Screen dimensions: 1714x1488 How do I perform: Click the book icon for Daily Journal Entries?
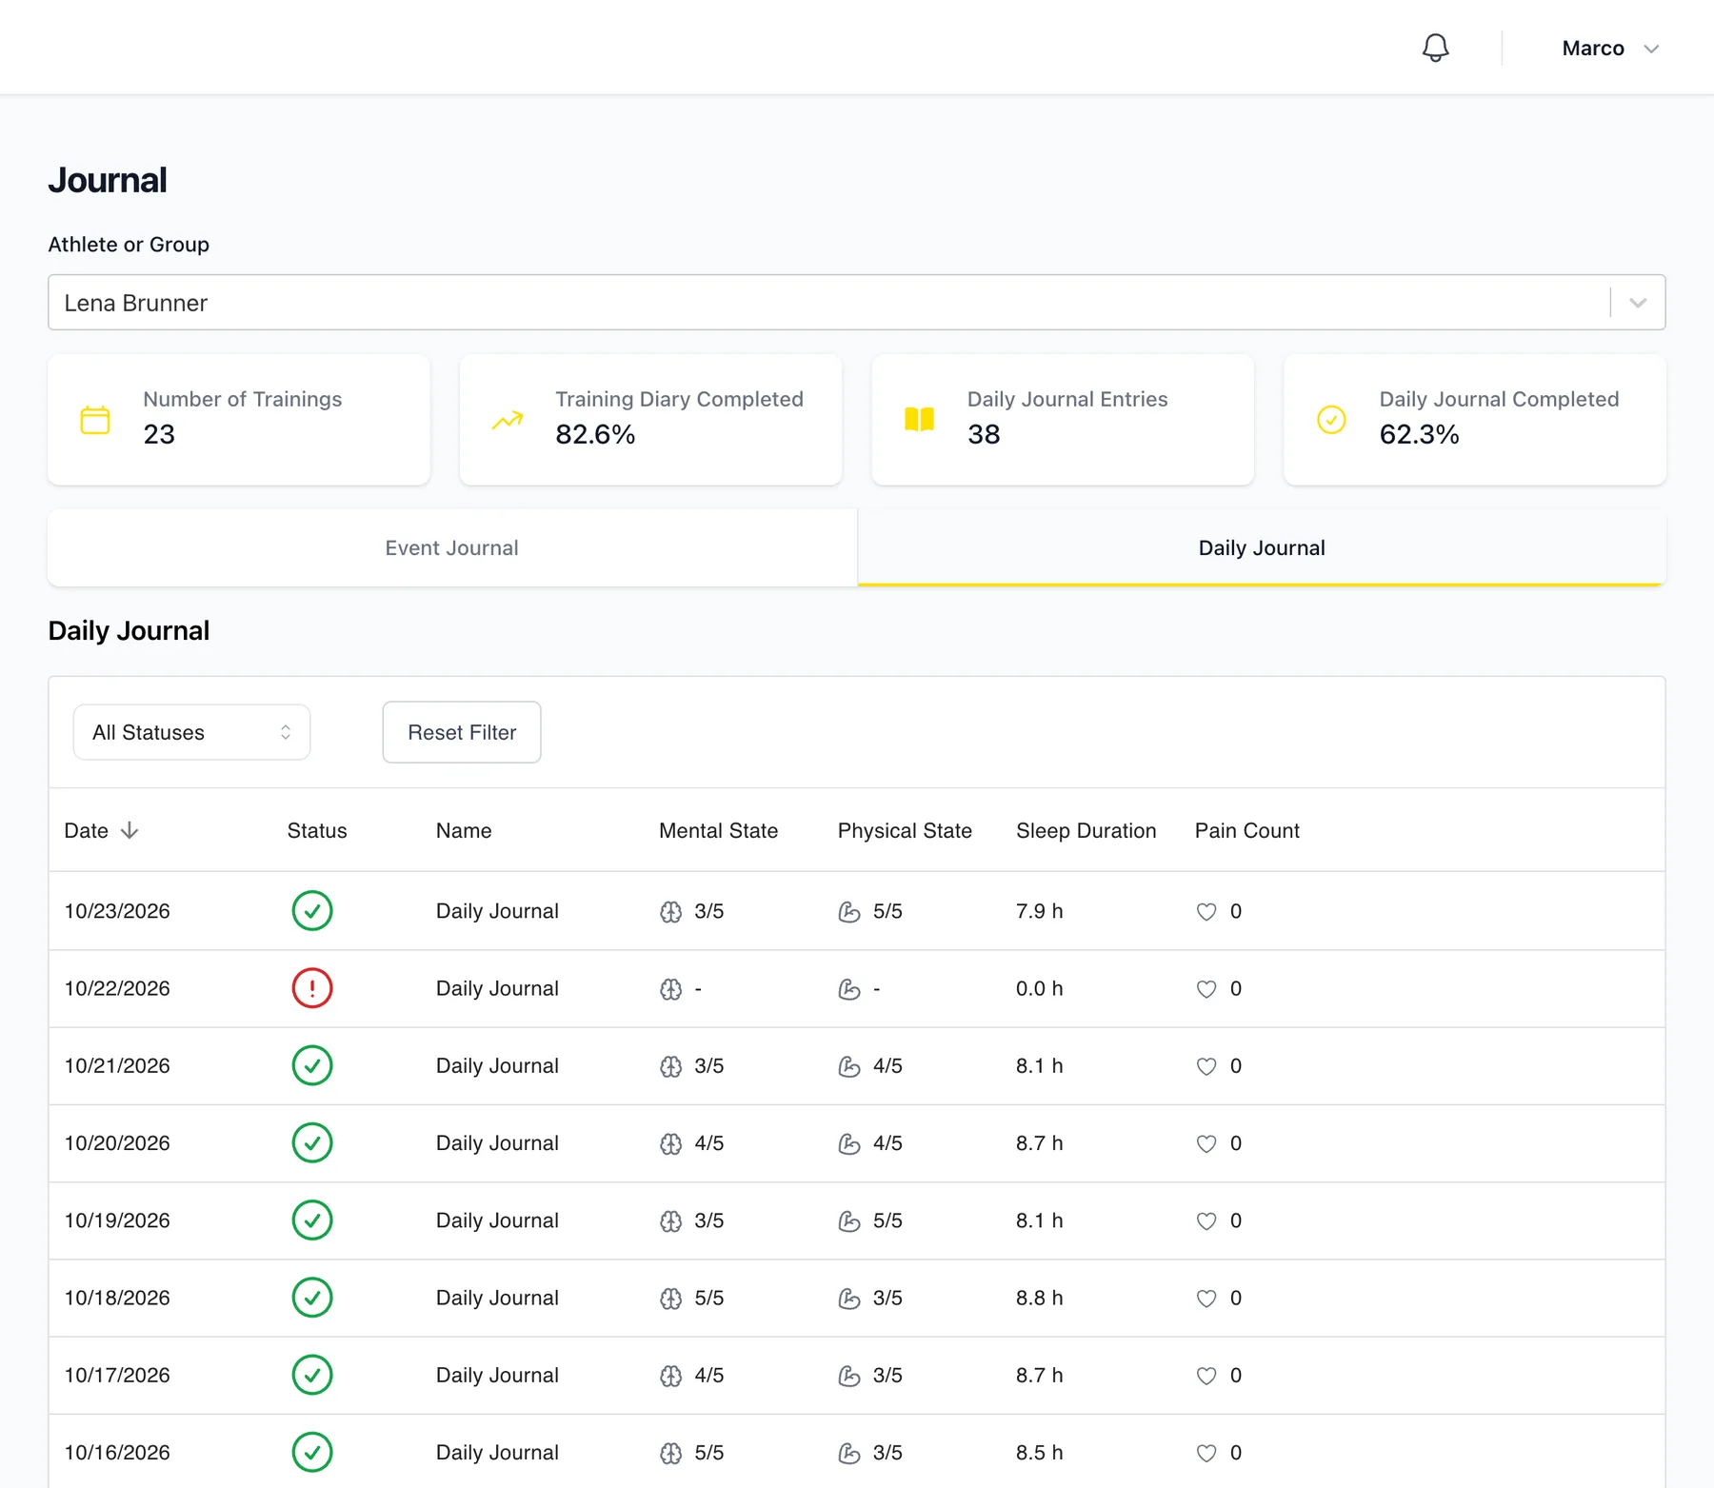pyautogui.click(x=919, y=420)
